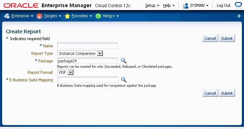
Task: Click the History clock icon
Action: 98,16
